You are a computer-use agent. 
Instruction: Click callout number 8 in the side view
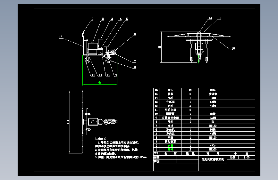tap(135, 67)
